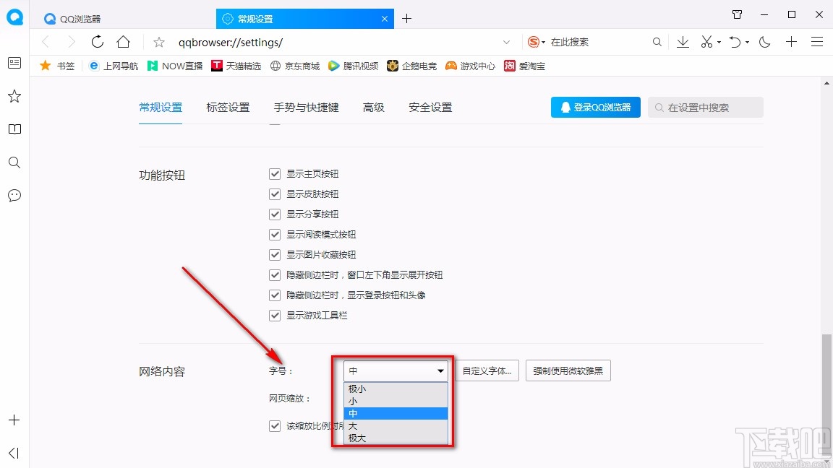Click the screenshot scissors icon
This screenshot has width=833, height=468.
(x=706, y=42)
